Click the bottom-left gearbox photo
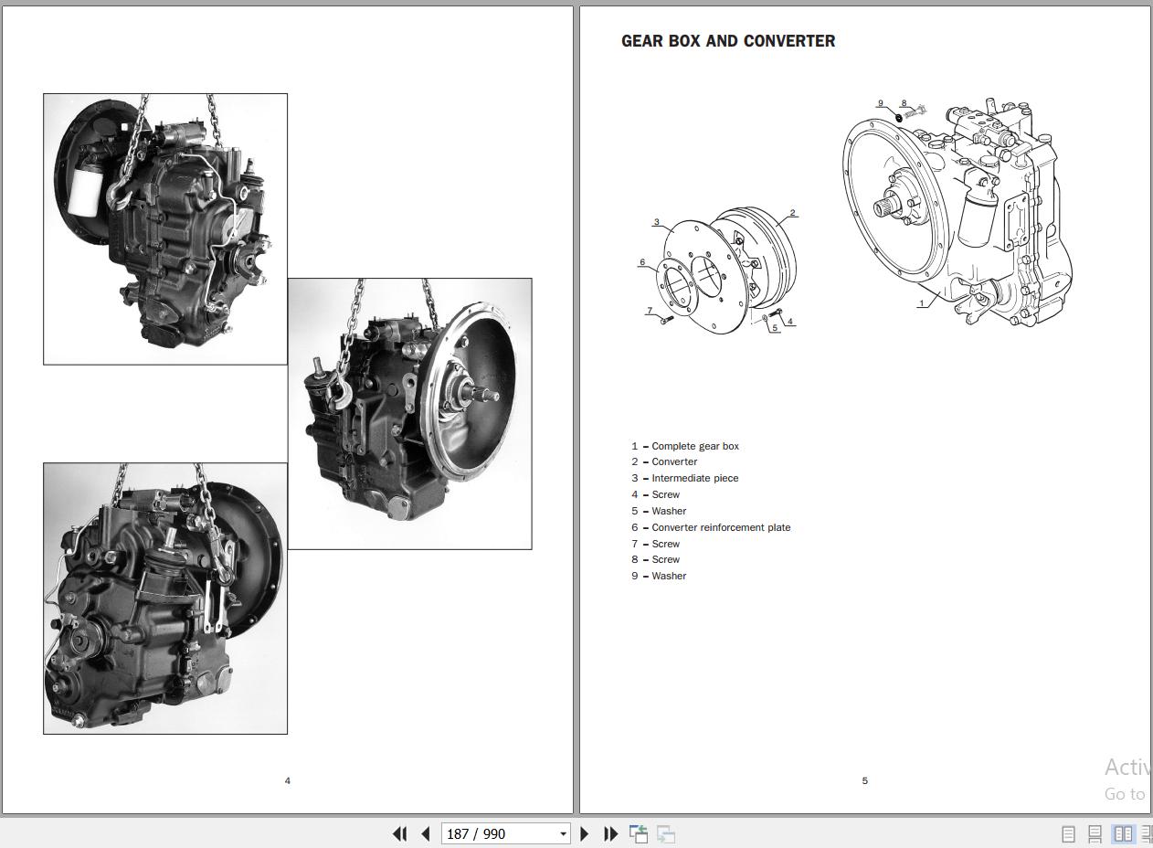The height and width of the screenshot is (848, 1153). pyautogui.click(x=165, y=598)
